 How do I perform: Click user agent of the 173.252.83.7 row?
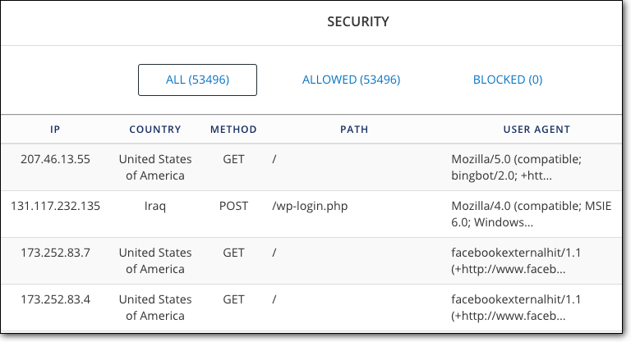(516, 261)
